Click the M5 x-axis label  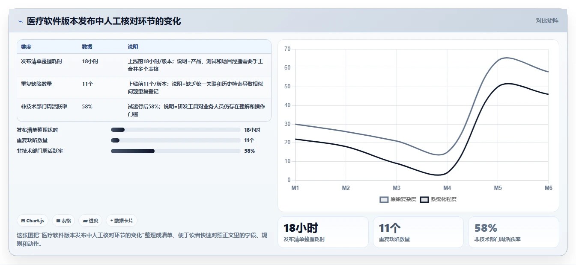point(498,188)
